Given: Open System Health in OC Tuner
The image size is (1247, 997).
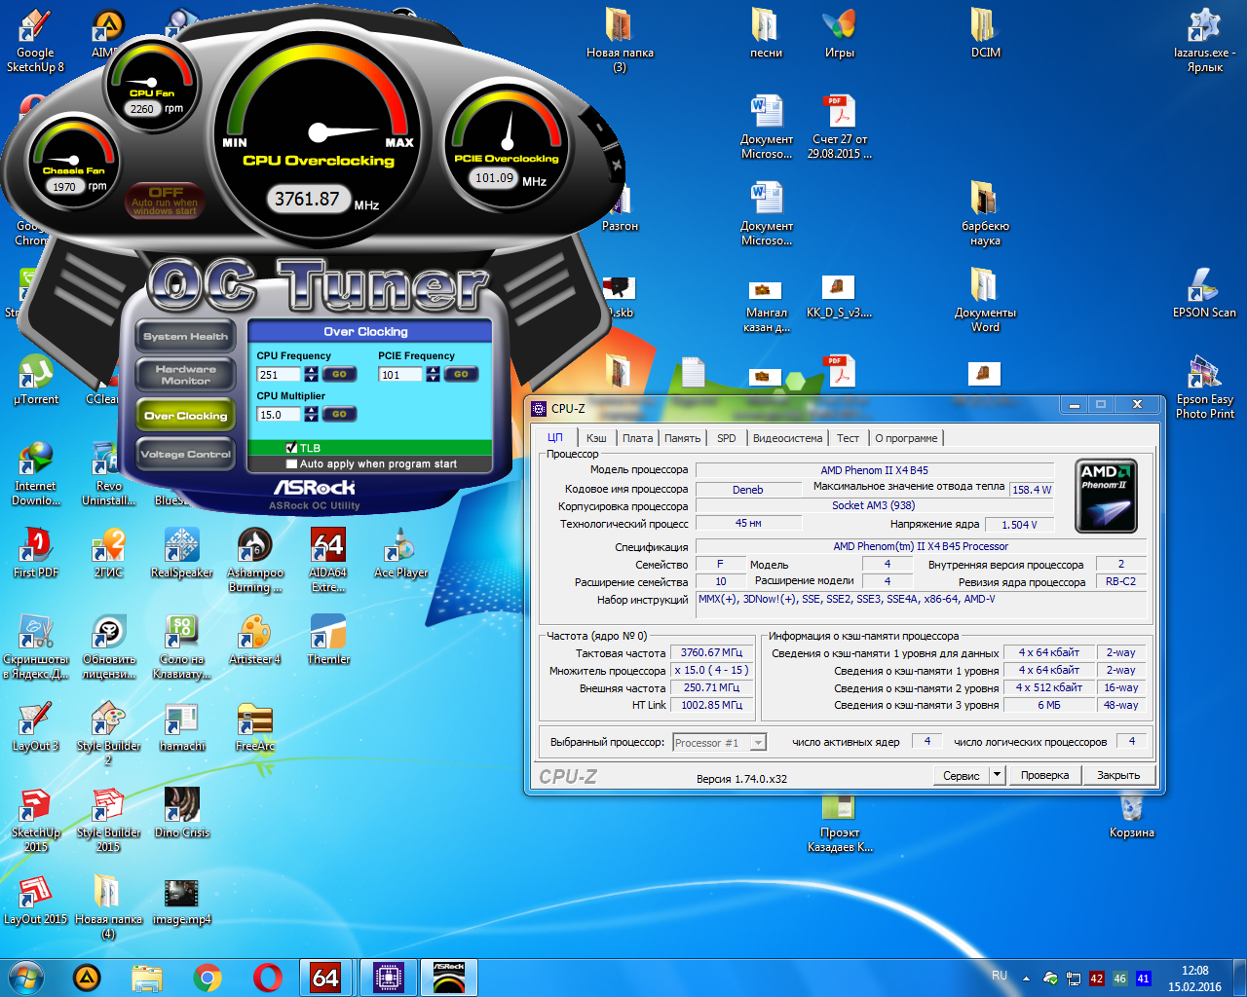Looking at the screenshot, I should tap(185, 336).
